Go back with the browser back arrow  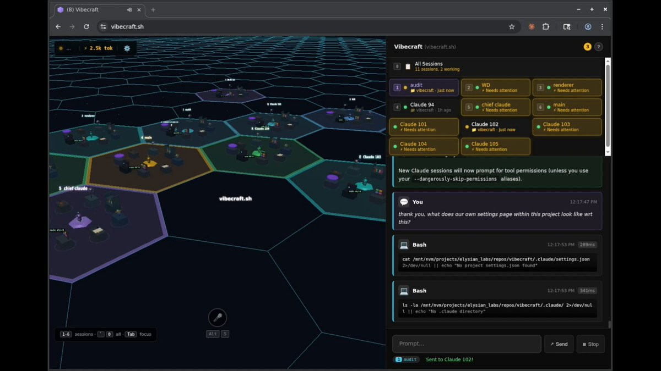click(58, 26)
